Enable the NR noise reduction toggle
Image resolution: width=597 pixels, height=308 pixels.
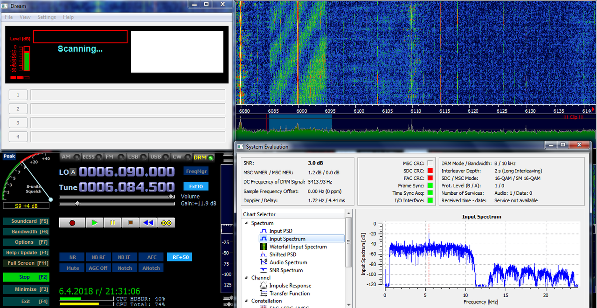click(72, 257)
